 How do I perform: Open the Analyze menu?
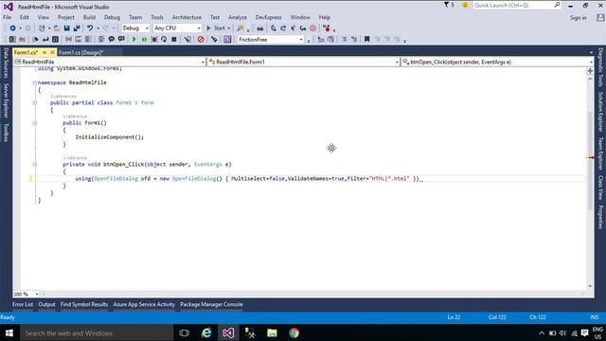pyautogui.click(x=238, y=17)
